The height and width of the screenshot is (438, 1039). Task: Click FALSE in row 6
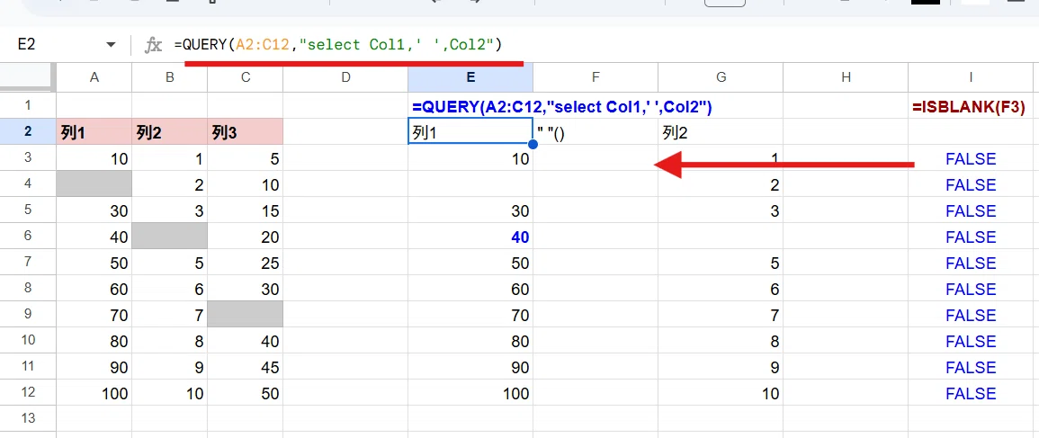point(971,237)
